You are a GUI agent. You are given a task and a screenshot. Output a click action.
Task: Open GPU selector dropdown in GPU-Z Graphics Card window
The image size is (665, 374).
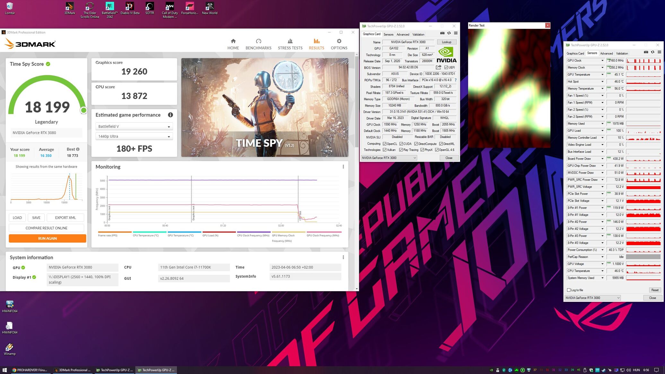(389, 158)
